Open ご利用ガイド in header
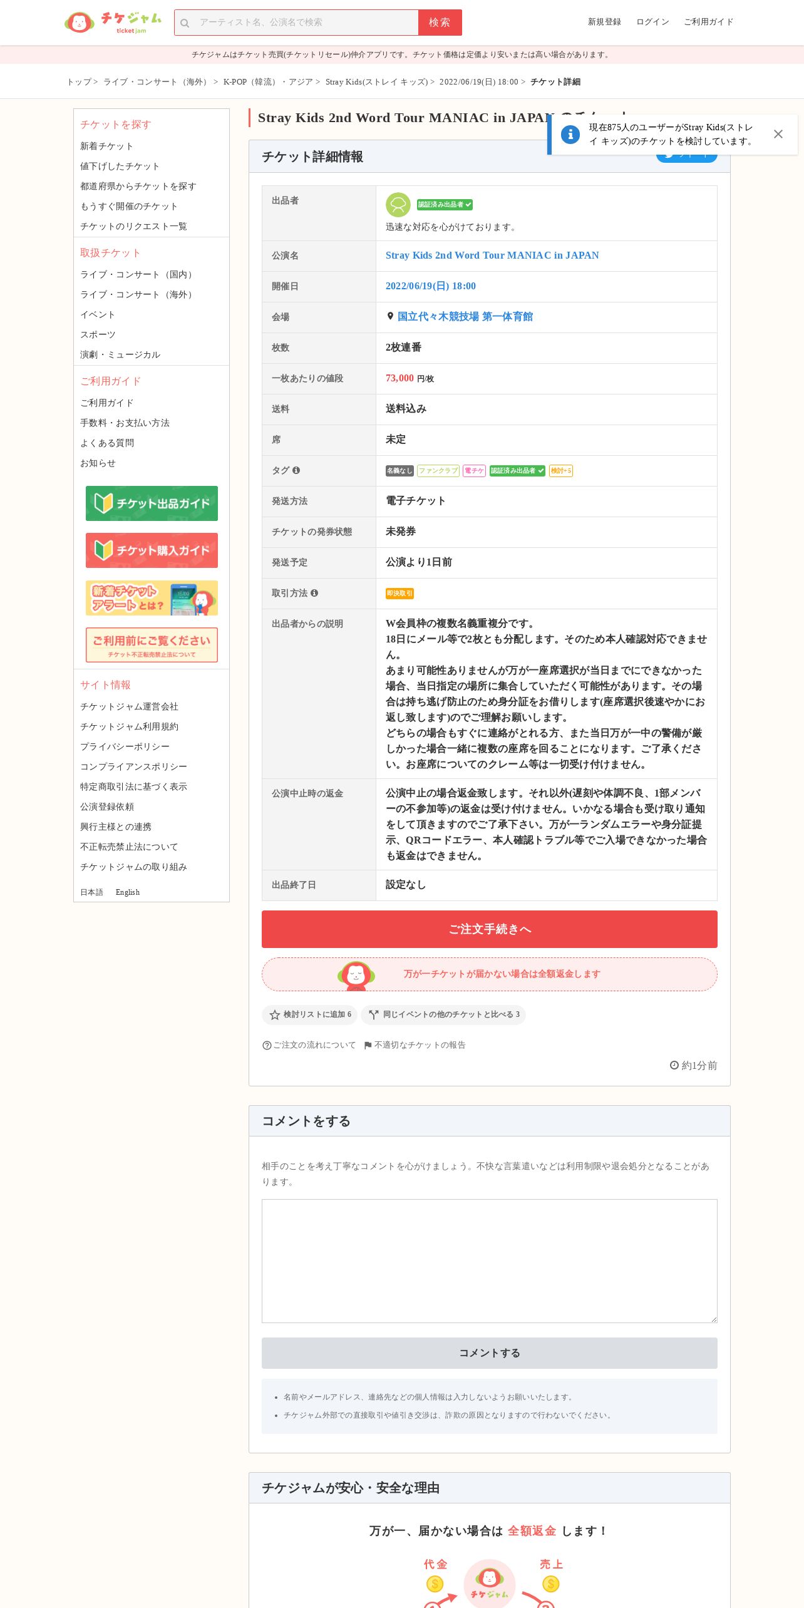 (x=708, y=22)
